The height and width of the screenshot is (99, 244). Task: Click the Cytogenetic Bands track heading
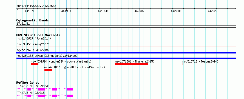33,20
